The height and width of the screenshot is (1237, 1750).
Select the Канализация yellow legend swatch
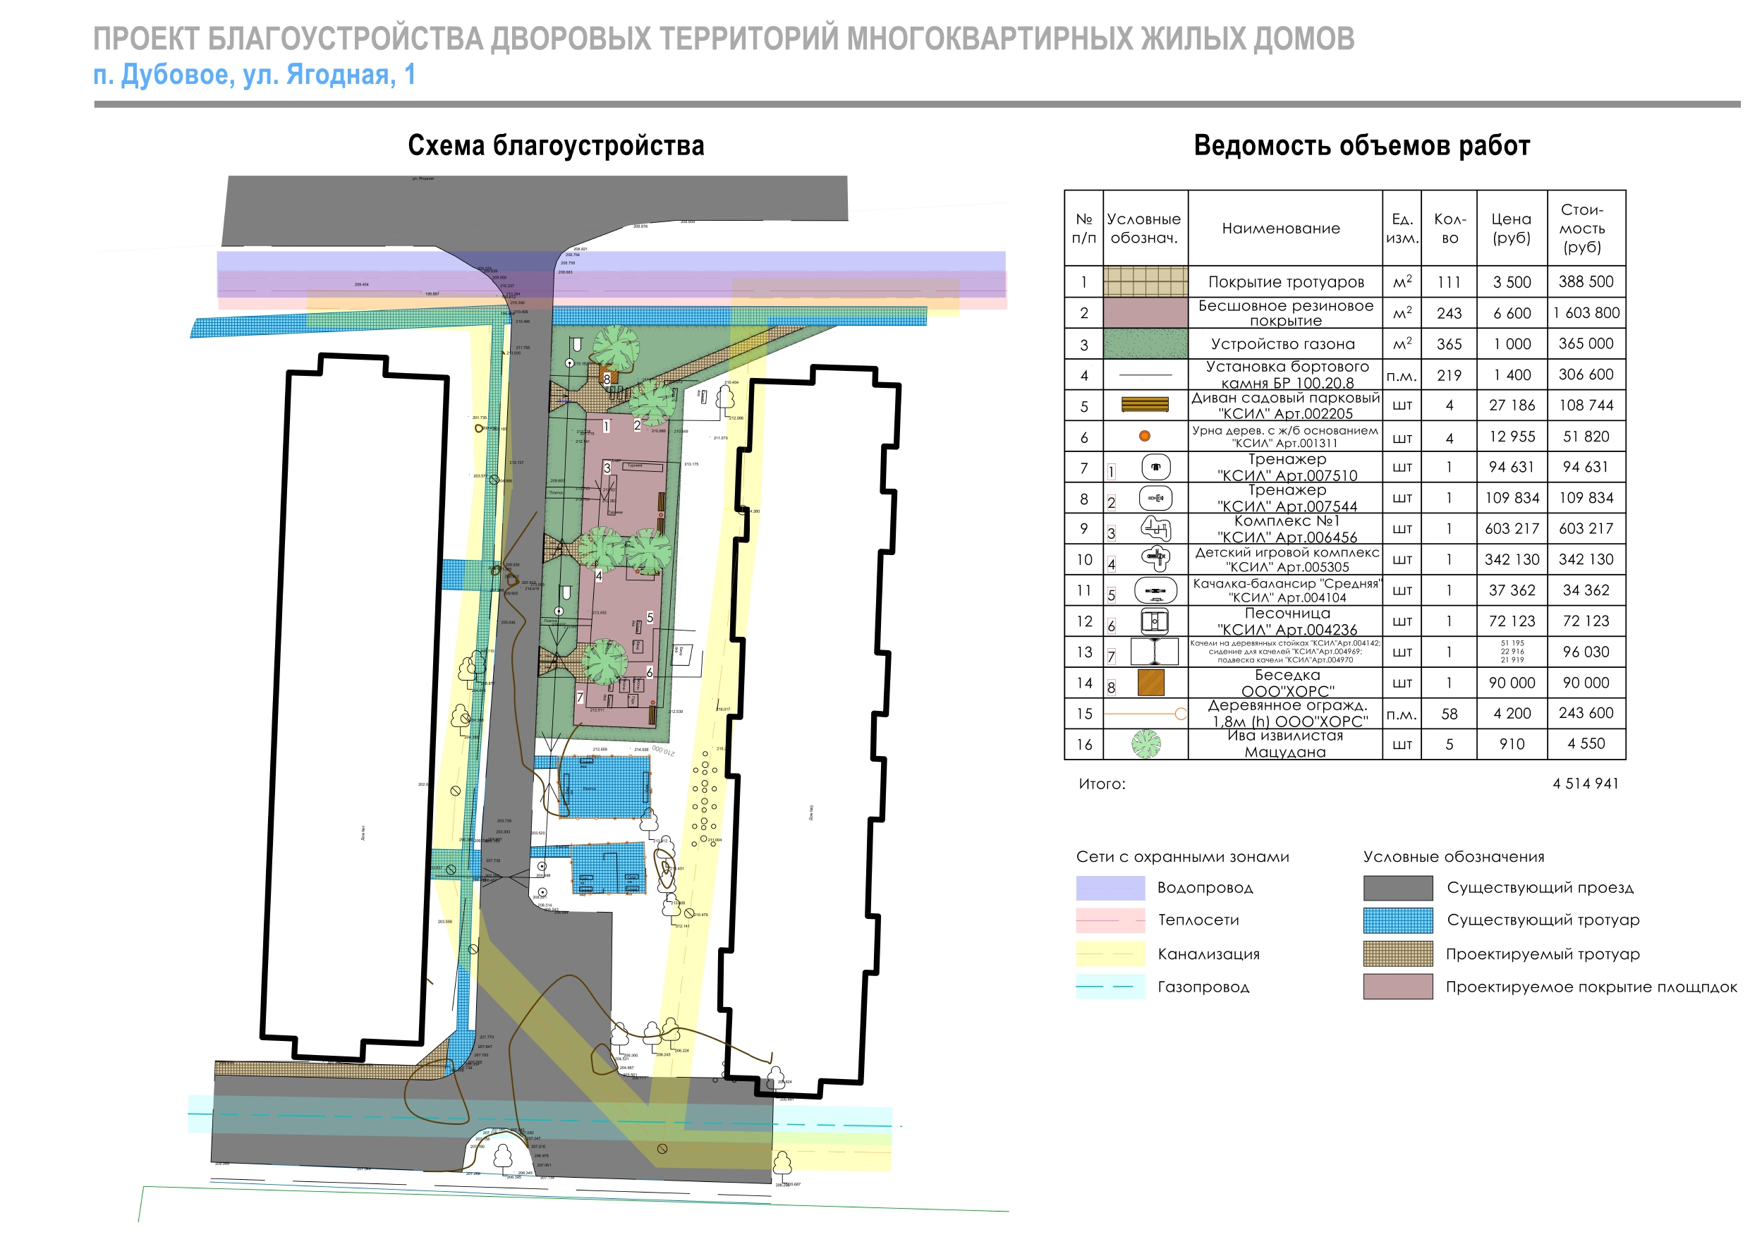(x=1110, y=953)
